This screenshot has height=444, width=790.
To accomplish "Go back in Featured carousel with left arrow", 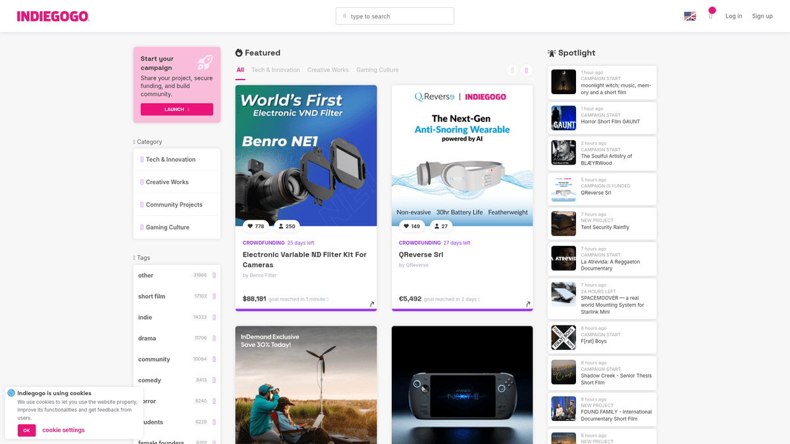I will 512,70.
